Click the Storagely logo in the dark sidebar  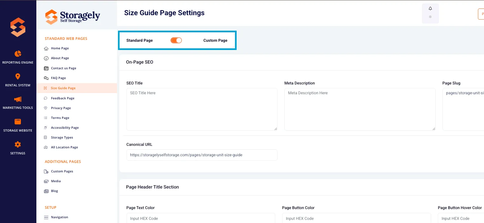point(18,27)
